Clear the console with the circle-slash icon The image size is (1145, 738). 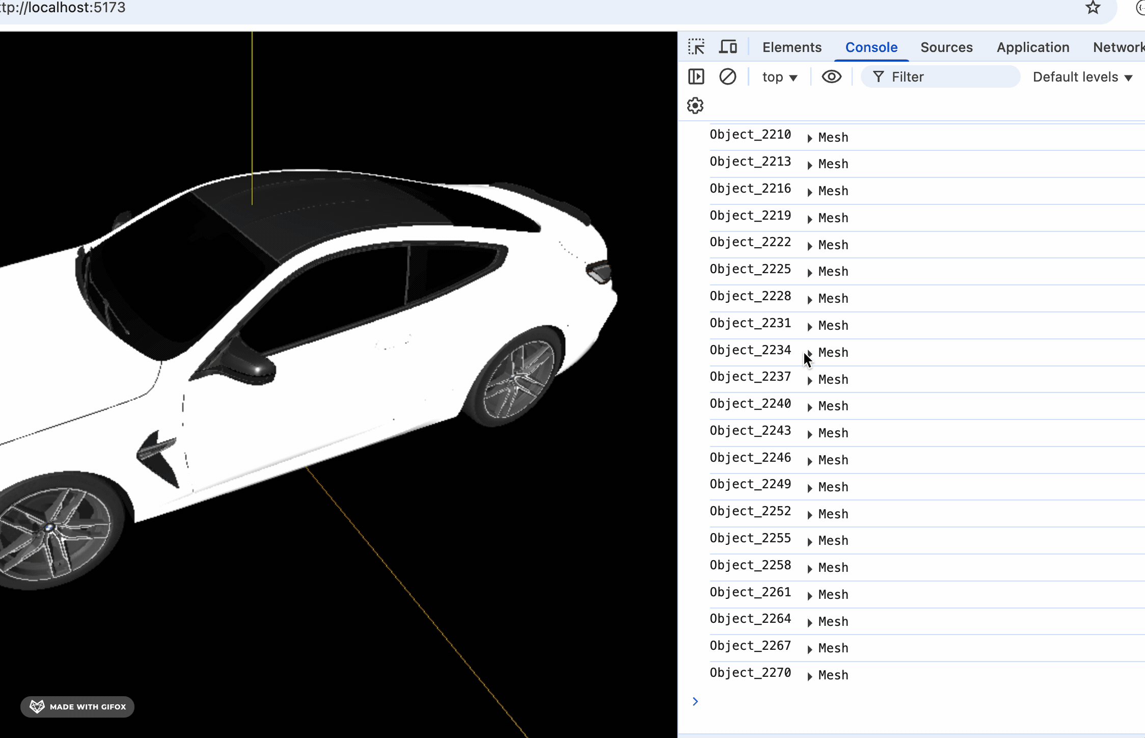pos(727,77)
